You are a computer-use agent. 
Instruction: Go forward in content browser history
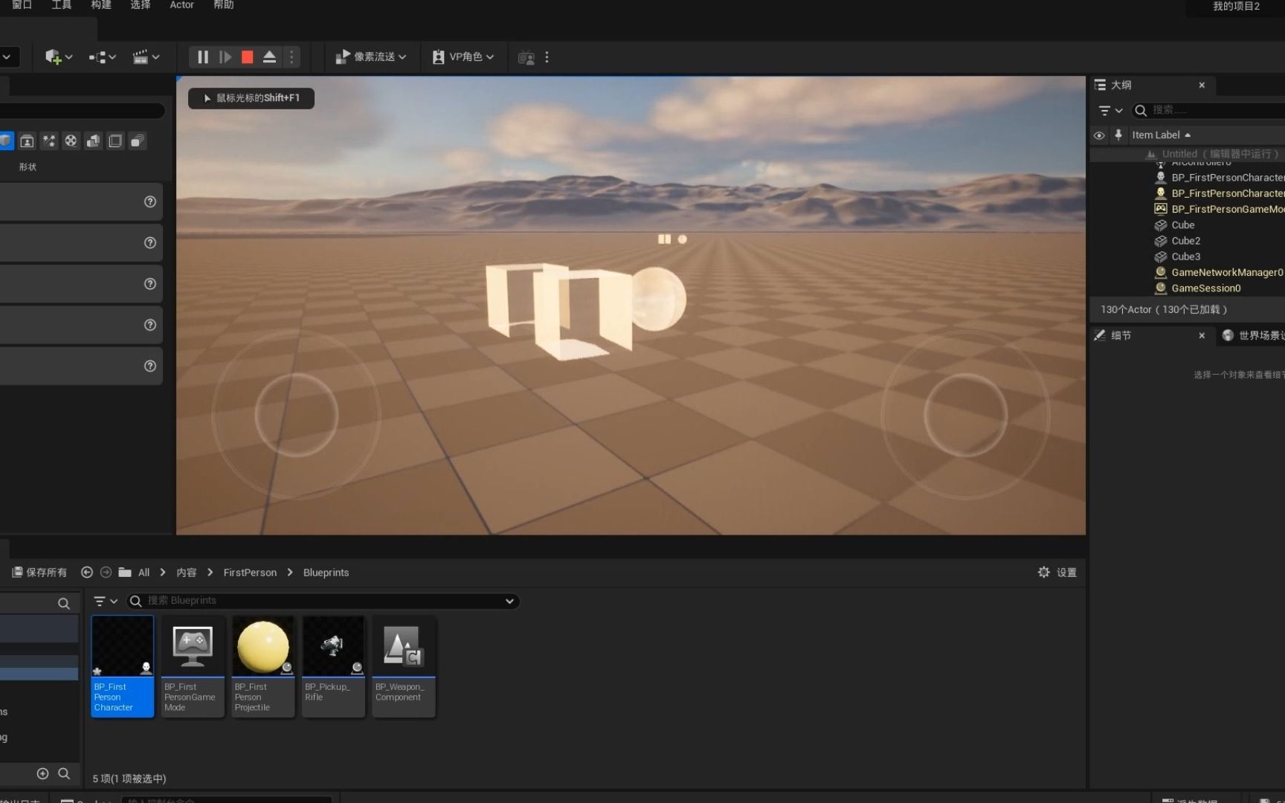pos(106,573)
